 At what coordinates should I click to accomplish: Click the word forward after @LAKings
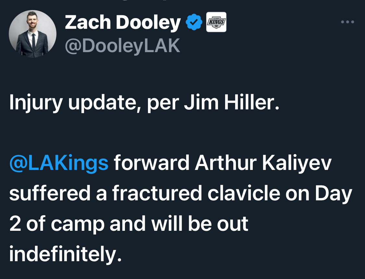pos(152,163)
